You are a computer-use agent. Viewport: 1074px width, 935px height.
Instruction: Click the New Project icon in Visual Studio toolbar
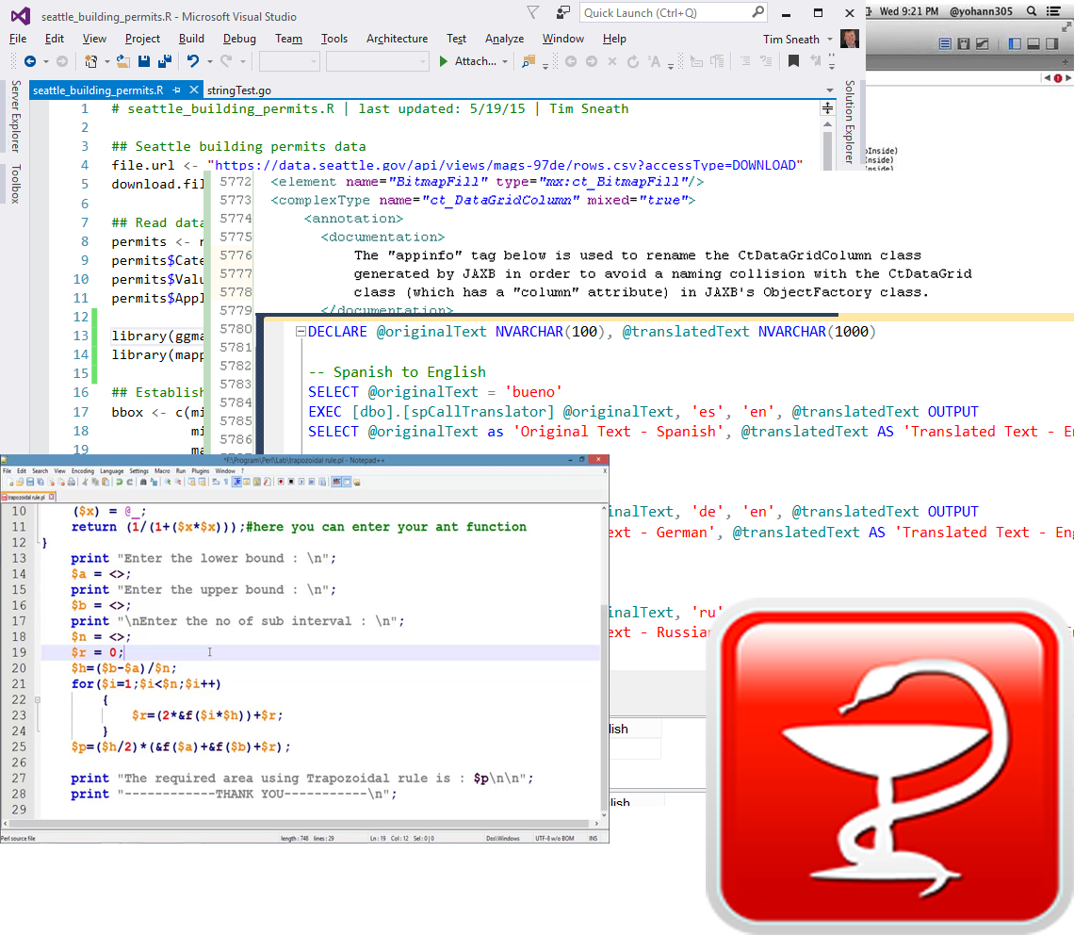(x=90, y=61)
